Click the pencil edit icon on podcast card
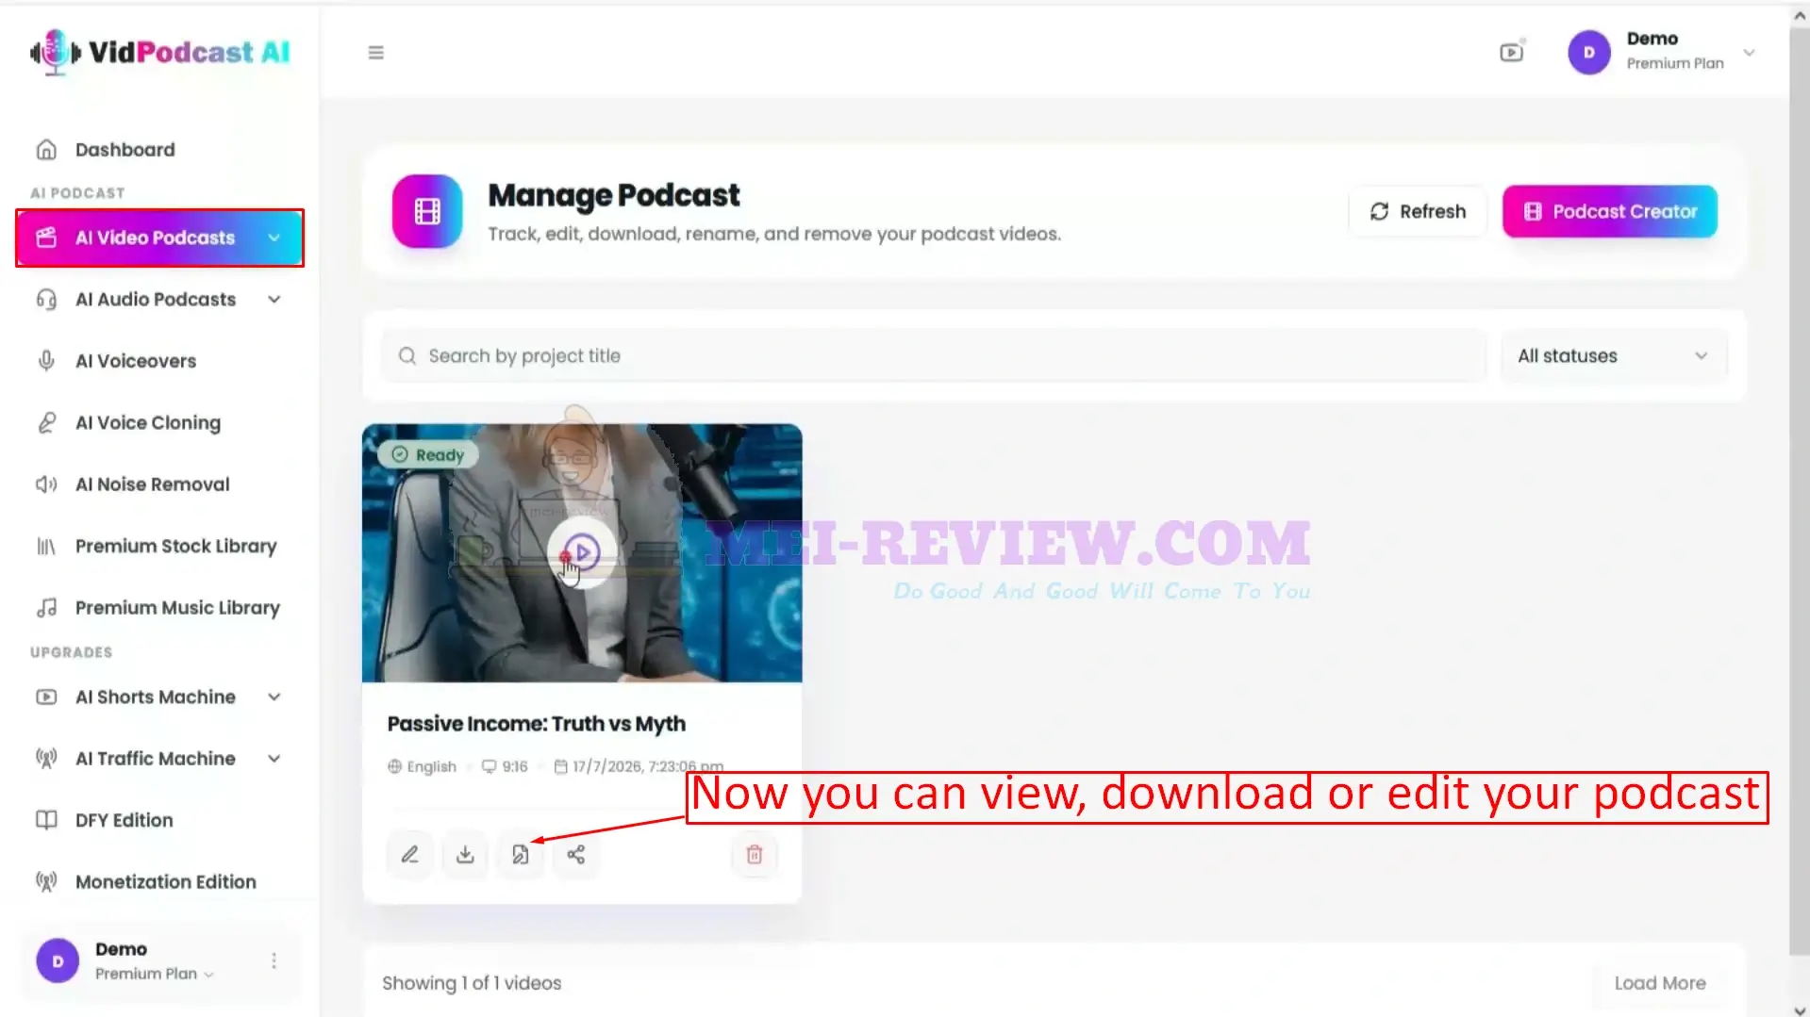 409,855
